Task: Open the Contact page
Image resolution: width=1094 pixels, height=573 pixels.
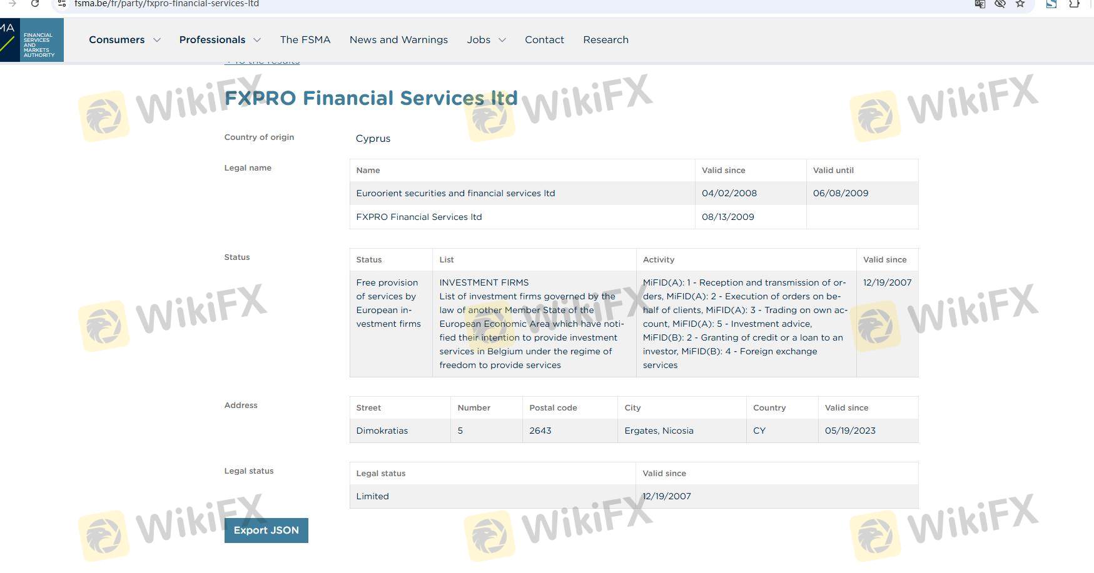Action: click(544, 40)
